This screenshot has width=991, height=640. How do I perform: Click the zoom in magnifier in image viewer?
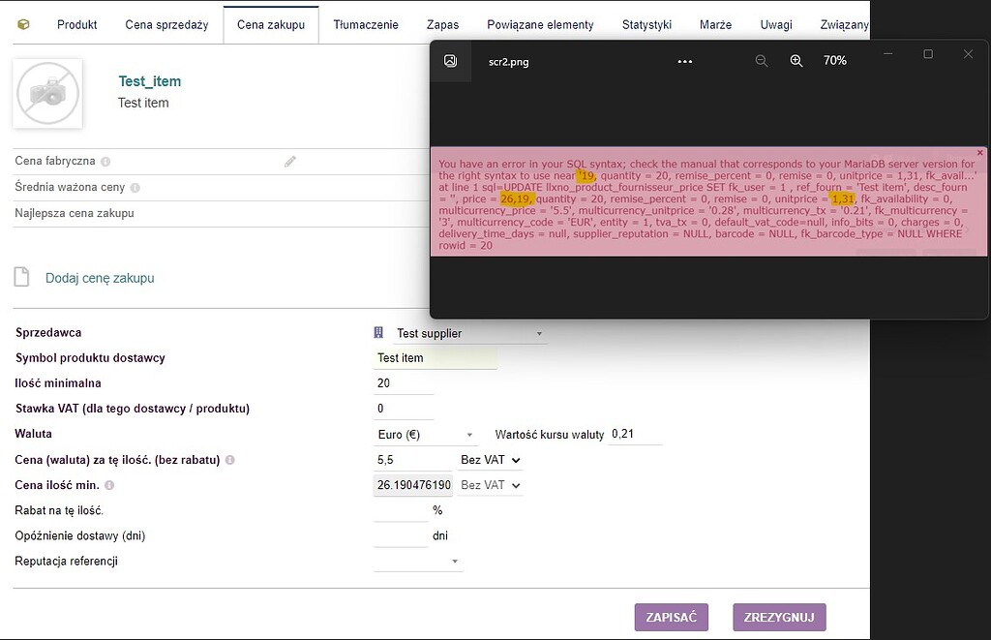(796, 61)
